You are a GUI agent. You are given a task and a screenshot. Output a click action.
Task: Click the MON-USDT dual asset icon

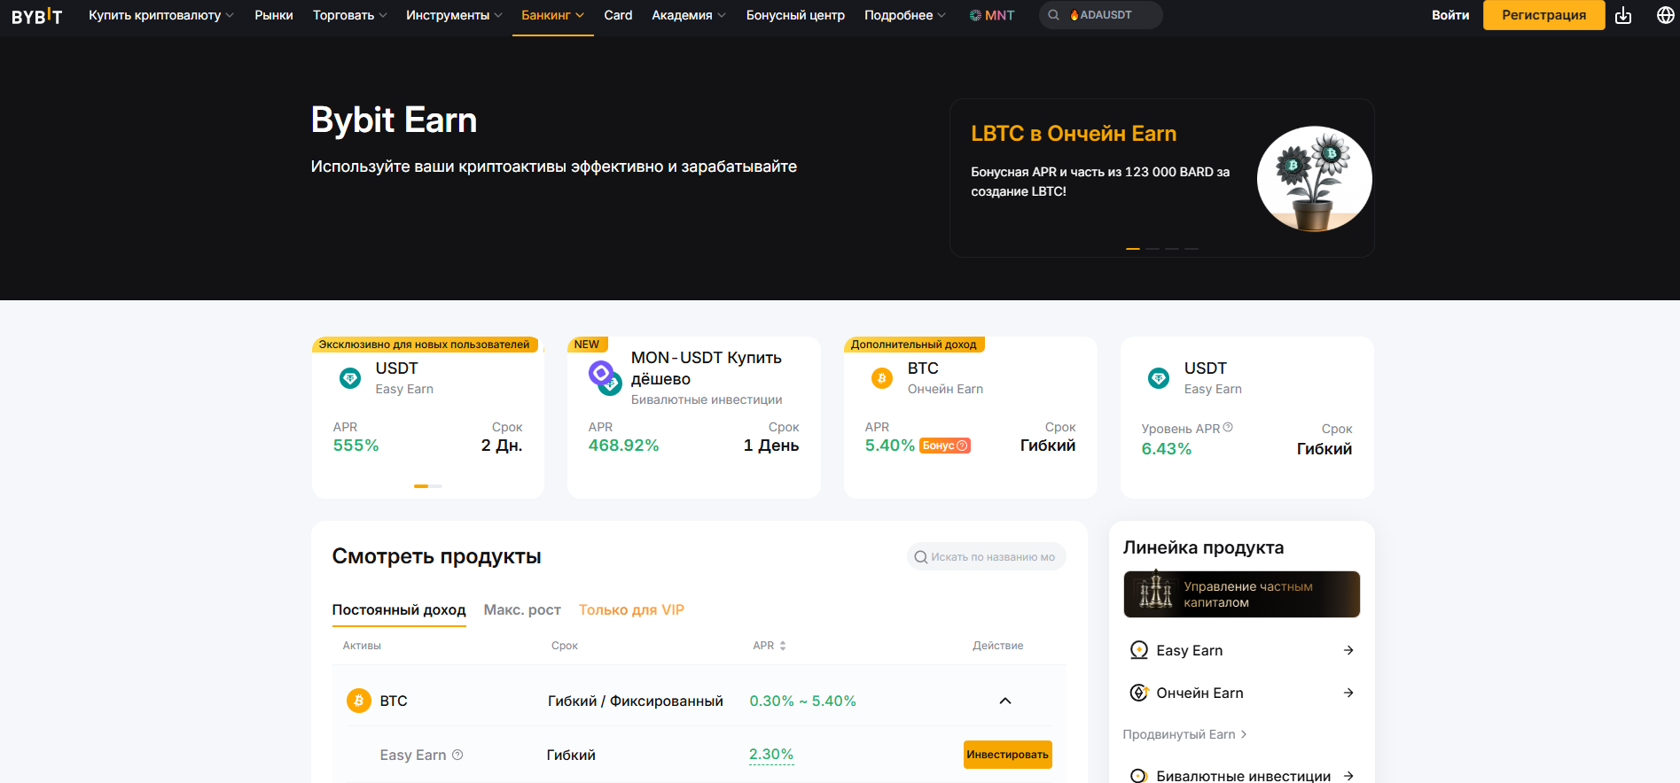(606, 378)
